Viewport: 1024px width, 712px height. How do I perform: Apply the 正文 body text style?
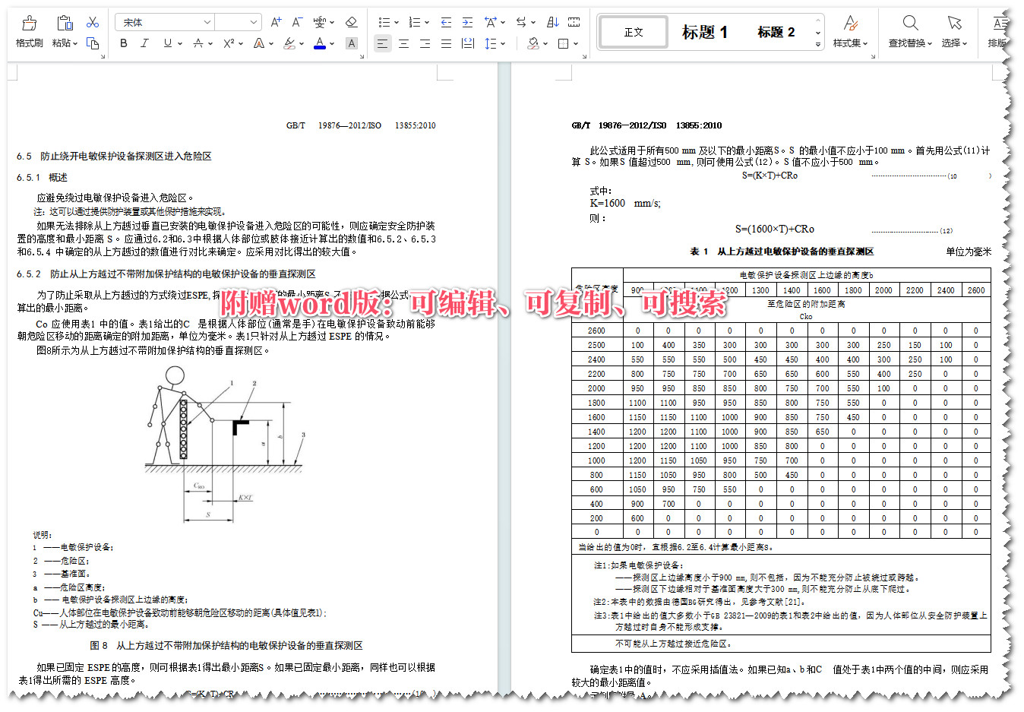coord(633,30)
